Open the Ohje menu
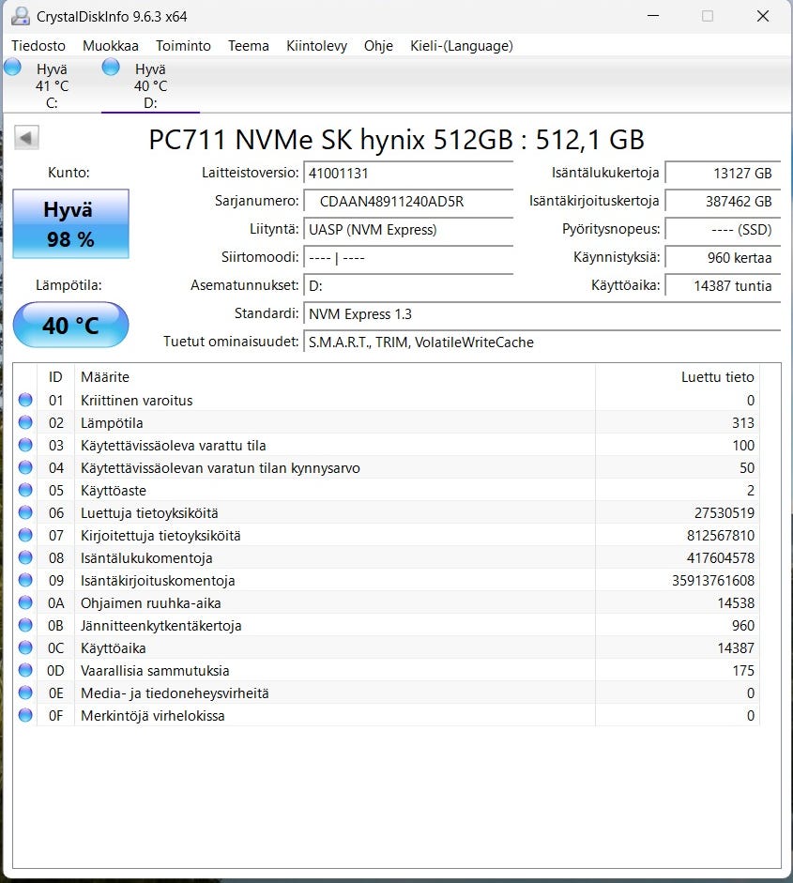793x883 pixels. [378, 46]
